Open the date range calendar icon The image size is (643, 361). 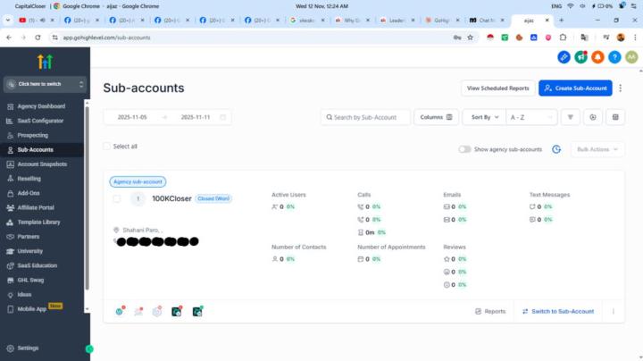(x=222, y=117)
